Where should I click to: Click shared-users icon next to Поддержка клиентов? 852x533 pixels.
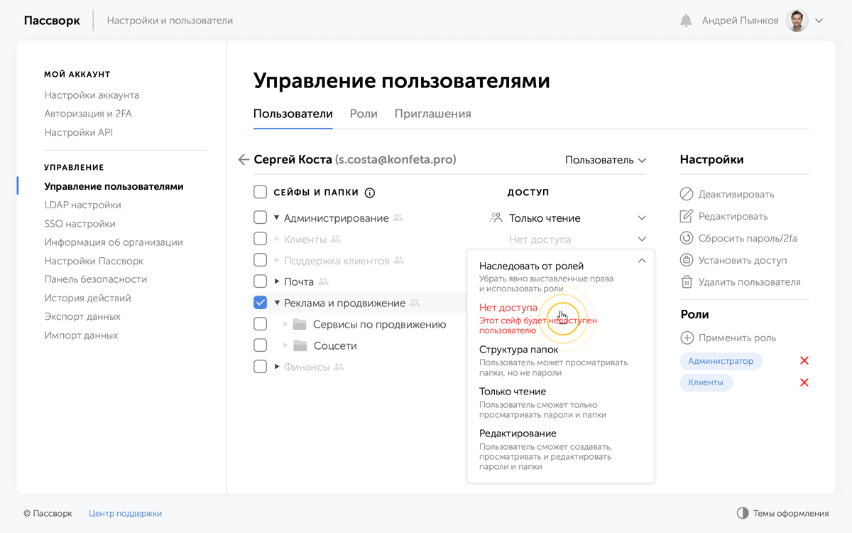click(398, 261)
